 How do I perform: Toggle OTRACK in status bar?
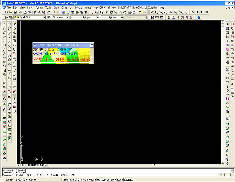(111, 180)
